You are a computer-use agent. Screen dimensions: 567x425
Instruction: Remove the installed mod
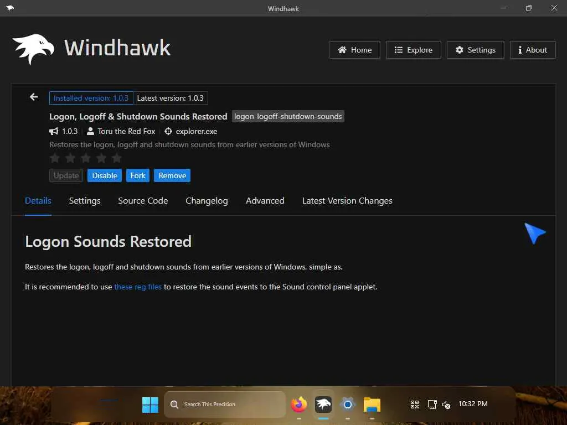(172, 175)
